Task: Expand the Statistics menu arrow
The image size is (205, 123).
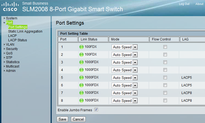Action: click(x=4, y=62)
